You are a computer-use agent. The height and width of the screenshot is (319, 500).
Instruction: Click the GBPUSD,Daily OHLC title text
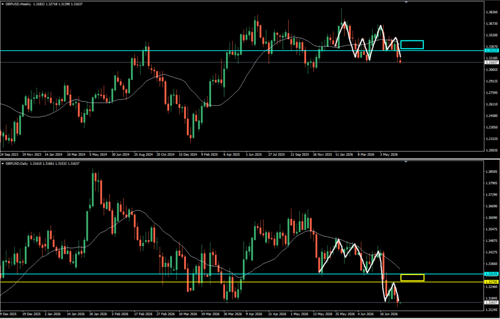click(42, 163)
